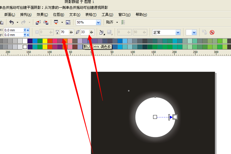Open the 表格(T) menu

(91, 15)
